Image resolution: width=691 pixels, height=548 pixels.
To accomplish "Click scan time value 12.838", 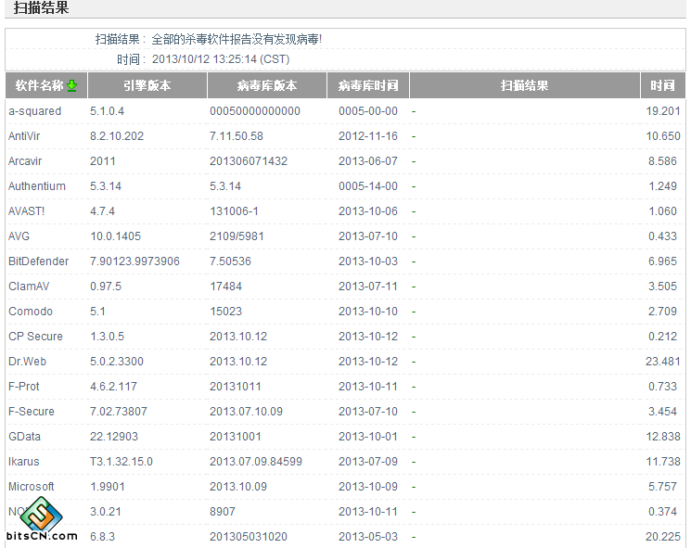I will point(663,437).
